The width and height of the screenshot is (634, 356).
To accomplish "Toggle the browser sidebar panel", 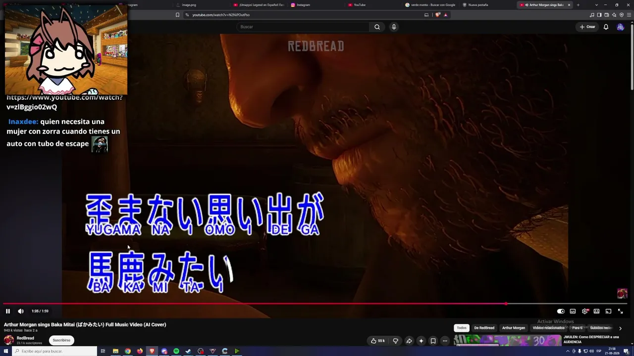I will coord(599,15).
